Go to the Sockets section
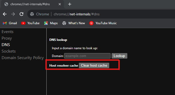The image size is (175, 95). (9, 51)
